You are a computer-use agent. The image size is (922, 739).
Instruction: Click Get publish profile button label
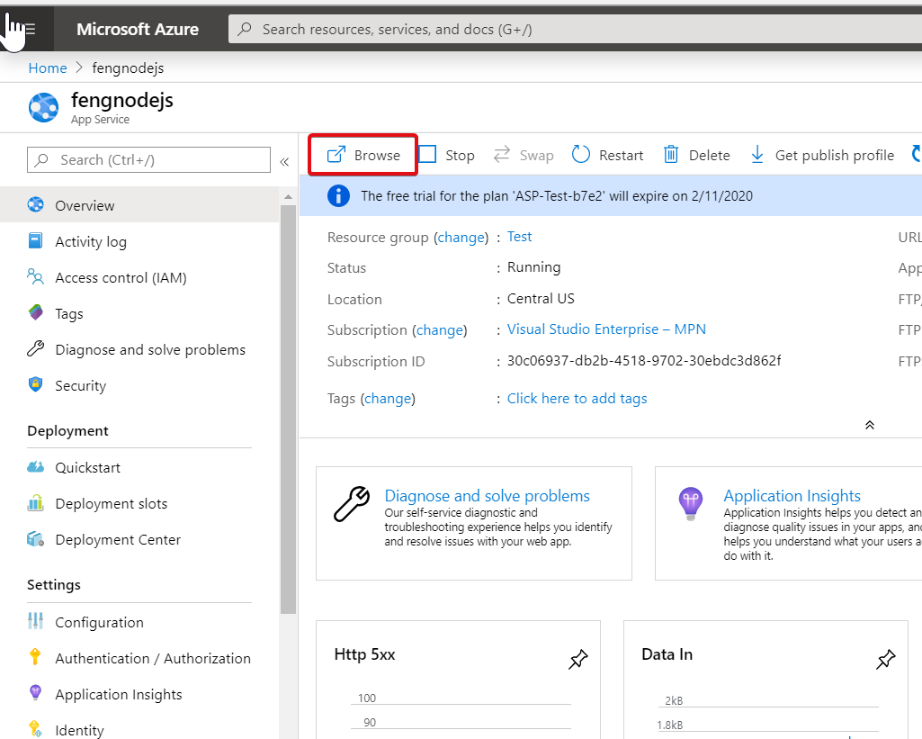click(835, 156)
